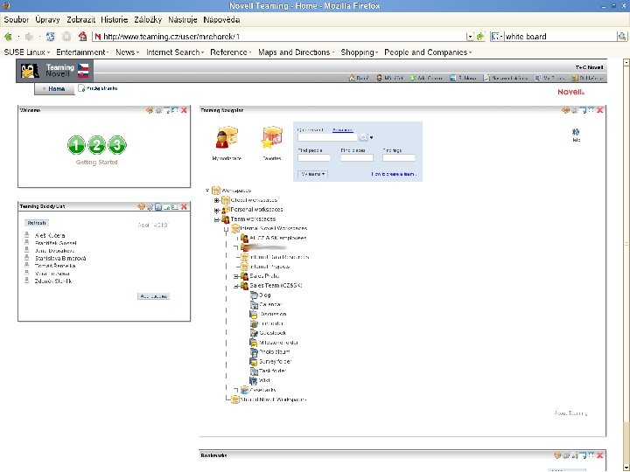Click the green number 3 Getting Started circle

[x=117, y=145]
